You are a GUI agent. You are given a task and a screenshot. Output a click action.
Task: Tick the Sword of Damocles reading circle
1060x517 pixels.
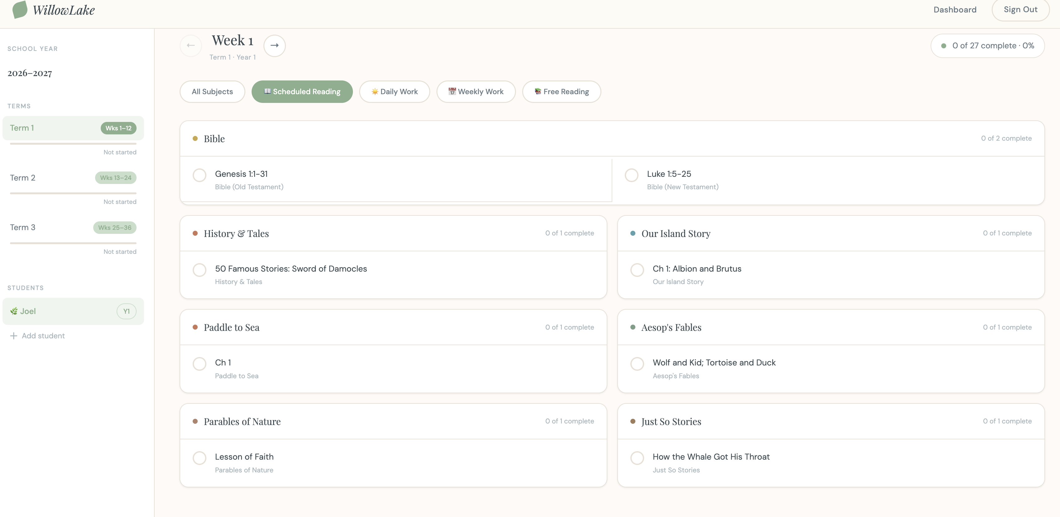click(200, 270)
